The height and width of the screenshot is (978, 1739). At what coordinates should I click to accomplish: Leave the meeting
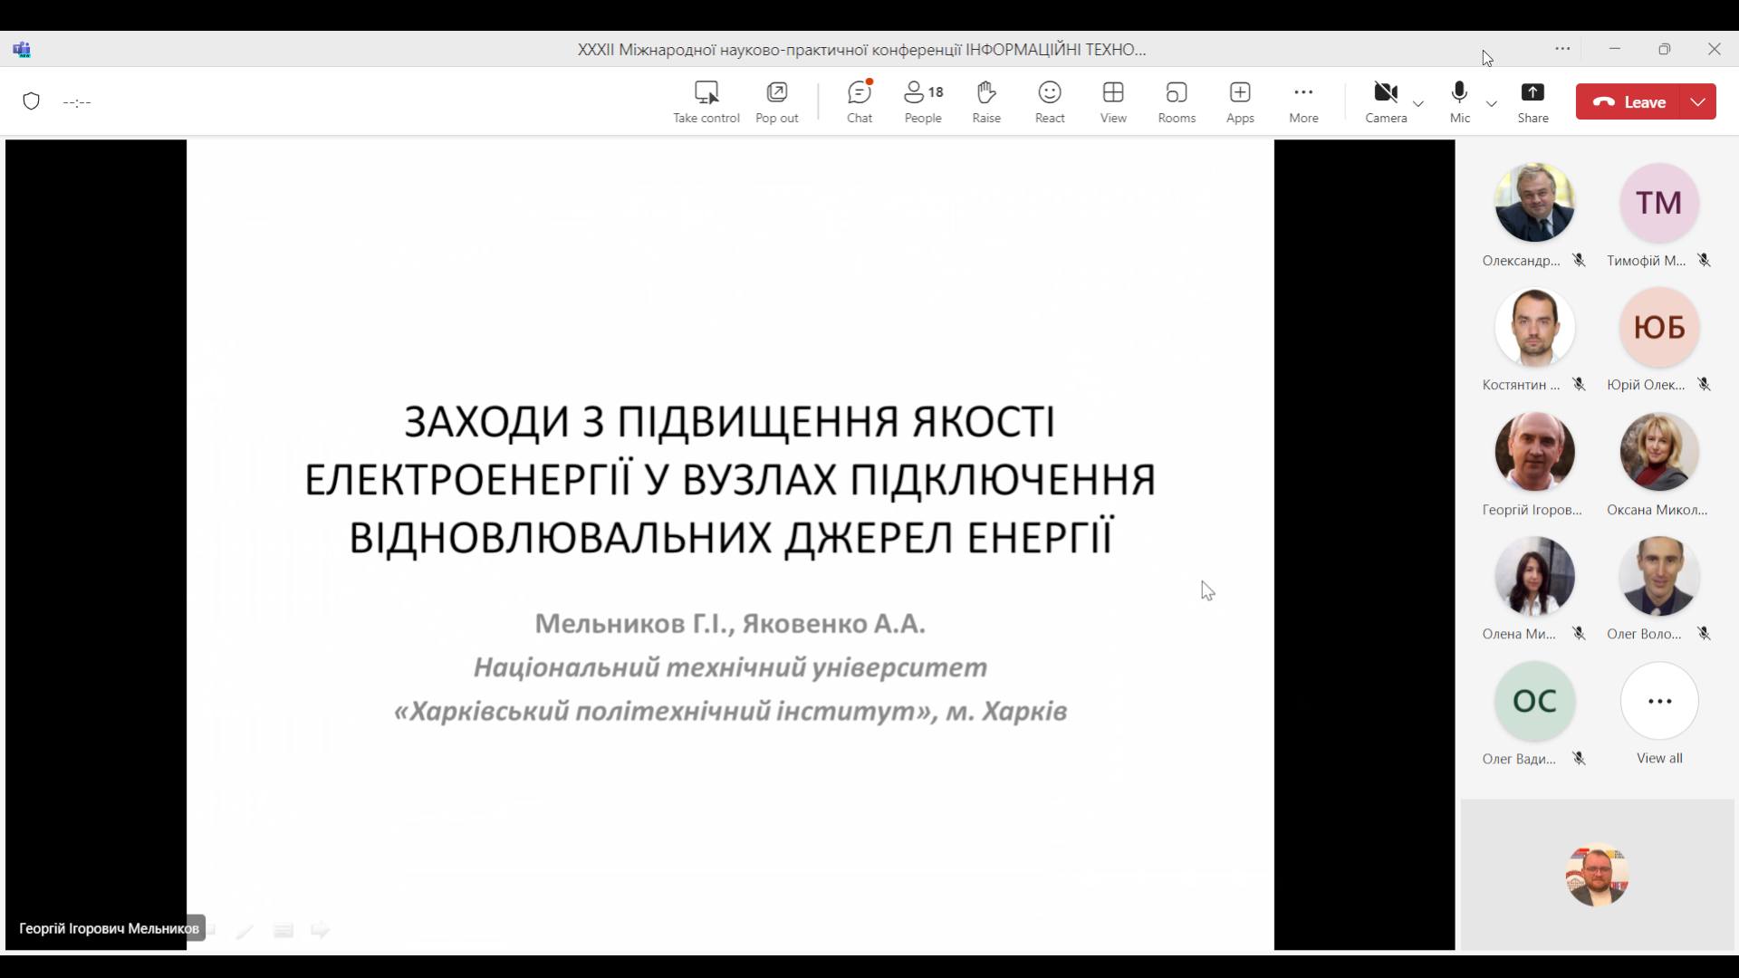[1629, 101]
